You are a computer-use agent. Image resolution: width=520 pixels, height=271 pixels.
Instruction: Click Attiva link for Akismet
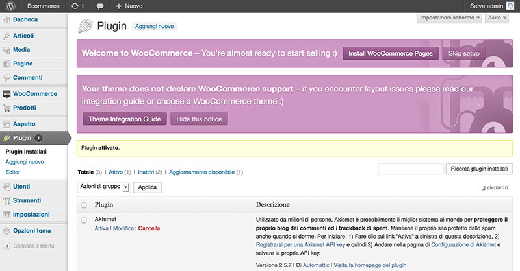101,228
